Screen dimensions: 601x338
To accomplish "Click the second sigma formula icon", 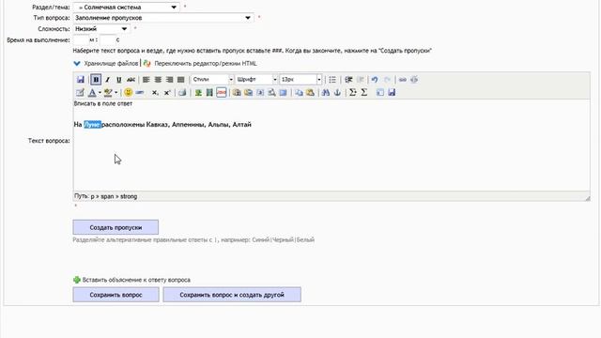I will coord(364,92).
